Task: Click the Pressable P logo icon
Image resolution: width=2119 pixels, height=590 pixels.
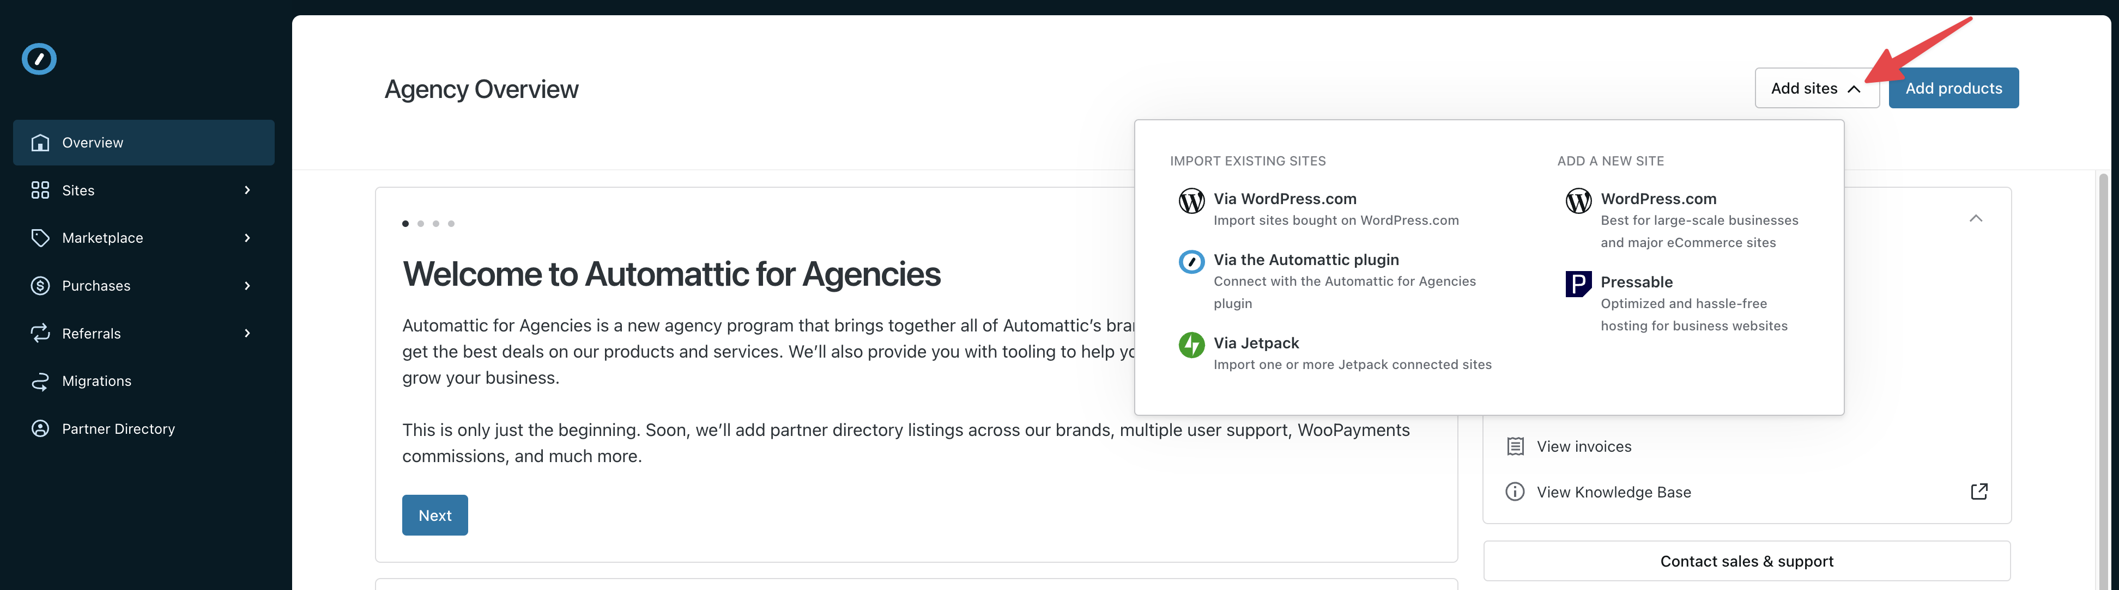Action: coord(1578,284)
